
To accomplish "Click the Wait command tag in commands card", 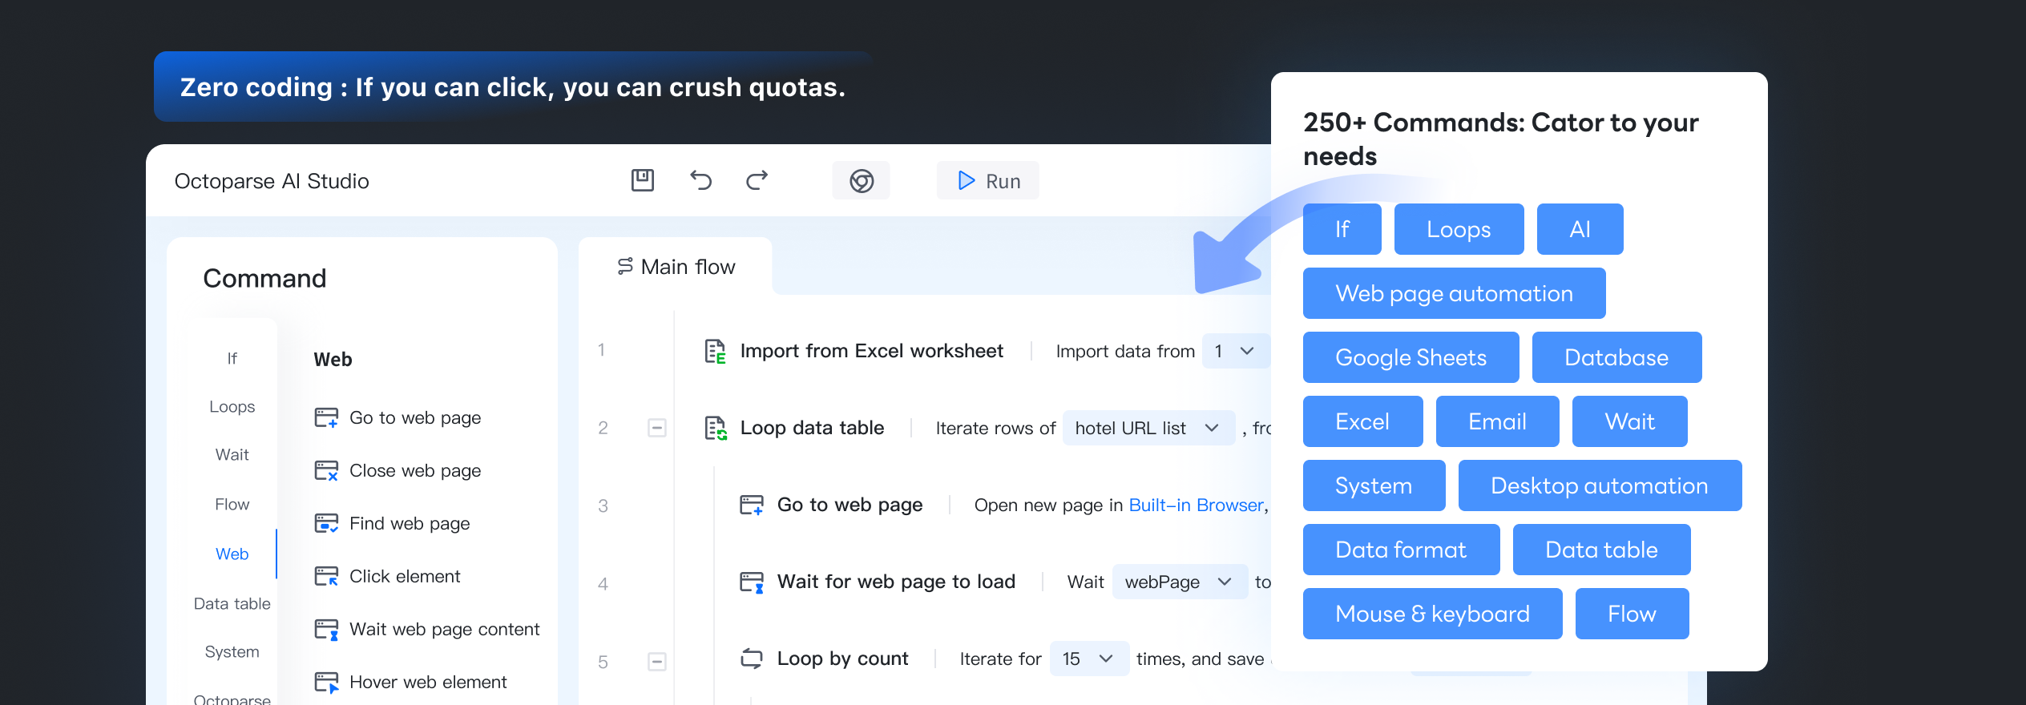I will [x=1630, y=421].
